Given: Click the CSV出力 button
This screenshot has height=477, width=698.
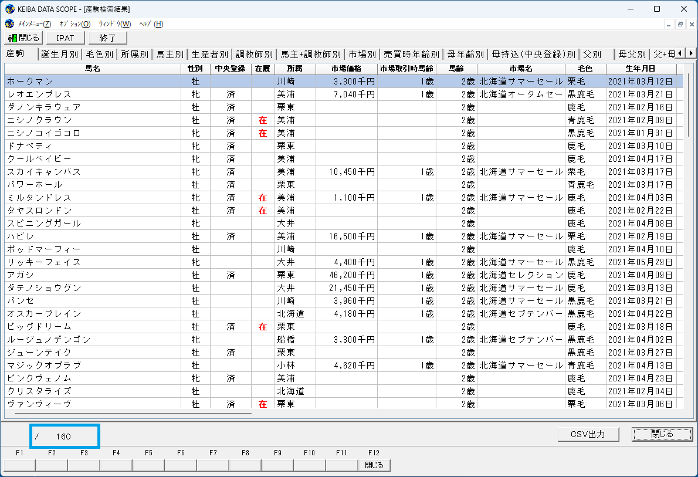Looking at the screenshot, I should coord(588,434).
